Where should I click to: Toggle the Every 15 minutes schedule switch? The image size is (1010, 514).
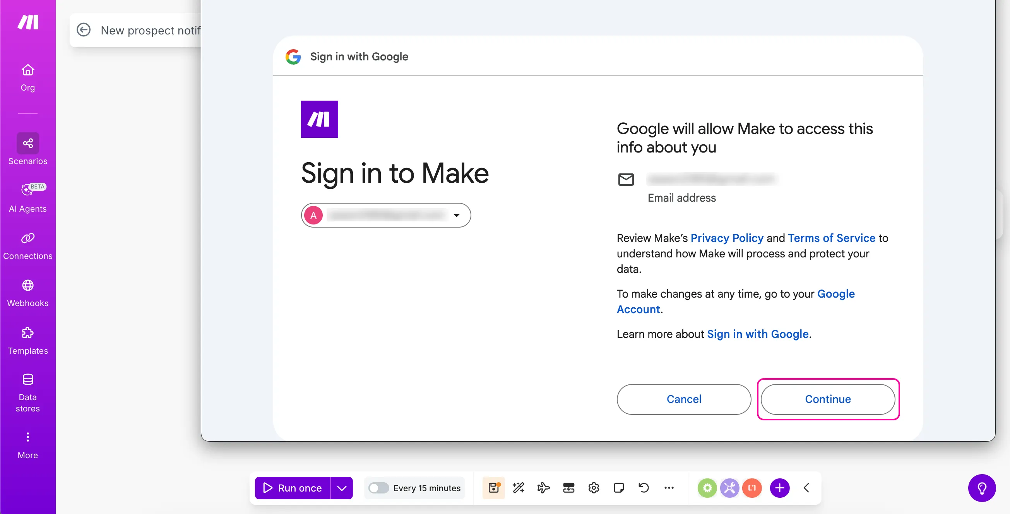pos(378,488)
